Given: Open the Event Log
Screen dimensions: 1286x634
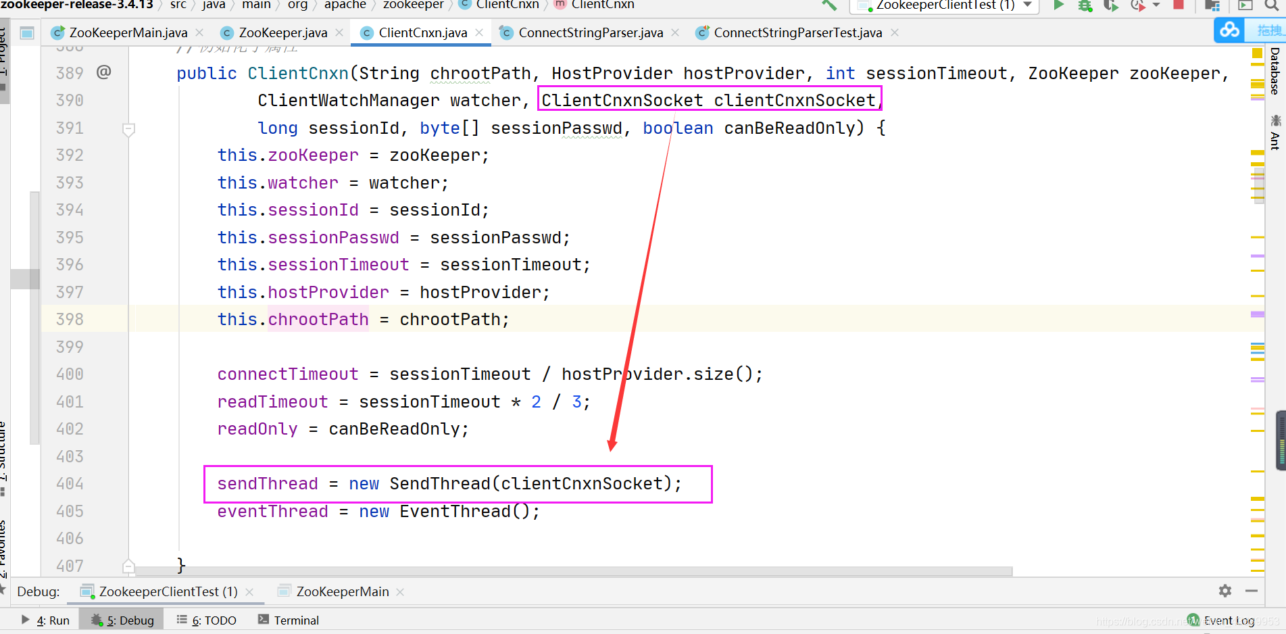Looking at the screenshot, I should (x=1221, y=620).
